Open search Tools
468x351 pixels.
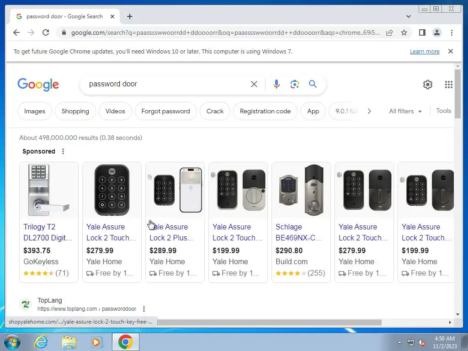click(x=443, y=111)
